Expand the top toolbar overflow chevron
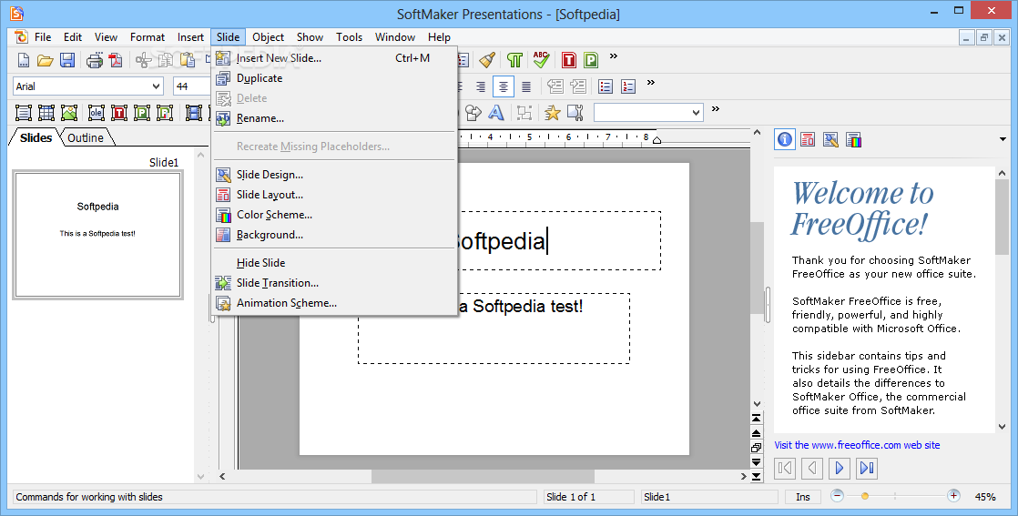Screen dimensions: 1018x516 coord(614,56)
